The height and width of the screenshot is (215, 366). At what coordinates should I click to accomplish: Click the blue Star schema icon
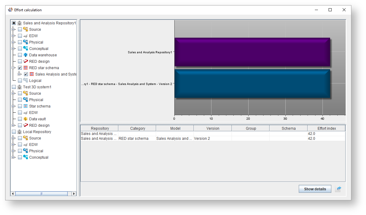tap(26, 106)
